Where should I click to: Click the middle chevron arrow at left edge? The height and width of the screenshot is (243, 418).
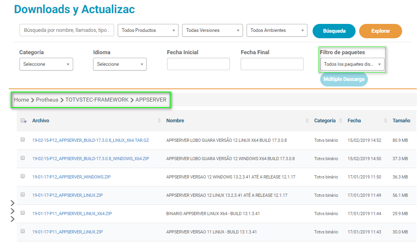(x=12, y=211)
